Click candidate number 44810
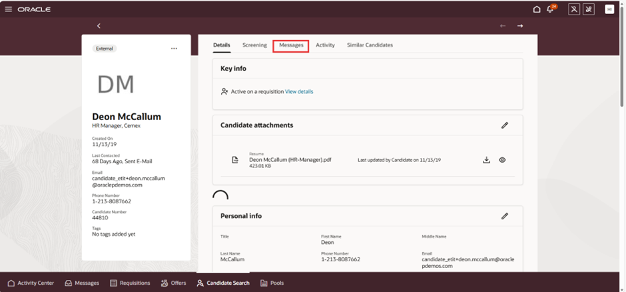 coord(100,218)
